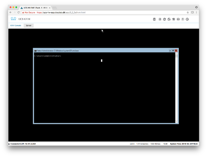Viewport: 207px width, 157px height.
Task: Click the browser forward arrow
Action: pos(15,12)
